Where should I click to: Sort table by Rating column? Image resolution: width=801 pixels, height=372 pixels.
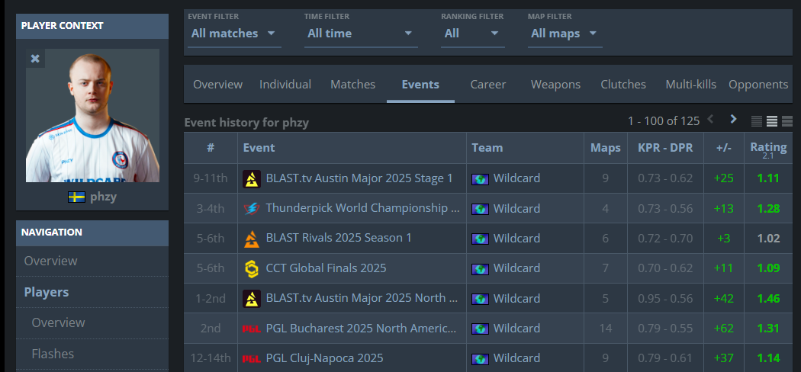(767, 148)
